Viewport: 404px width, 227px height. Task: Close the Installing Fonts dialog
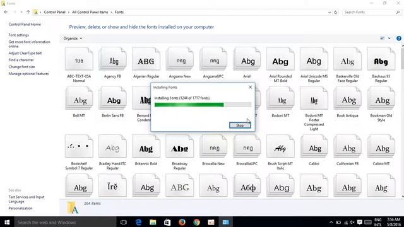click(250, 87)
